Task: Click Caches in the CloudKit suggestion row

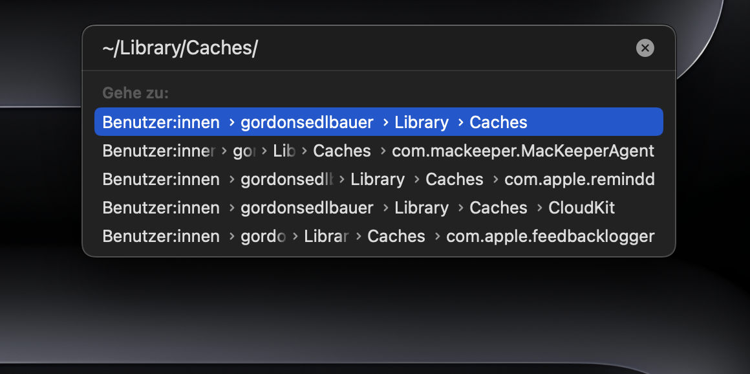Action: coord(498,208)
